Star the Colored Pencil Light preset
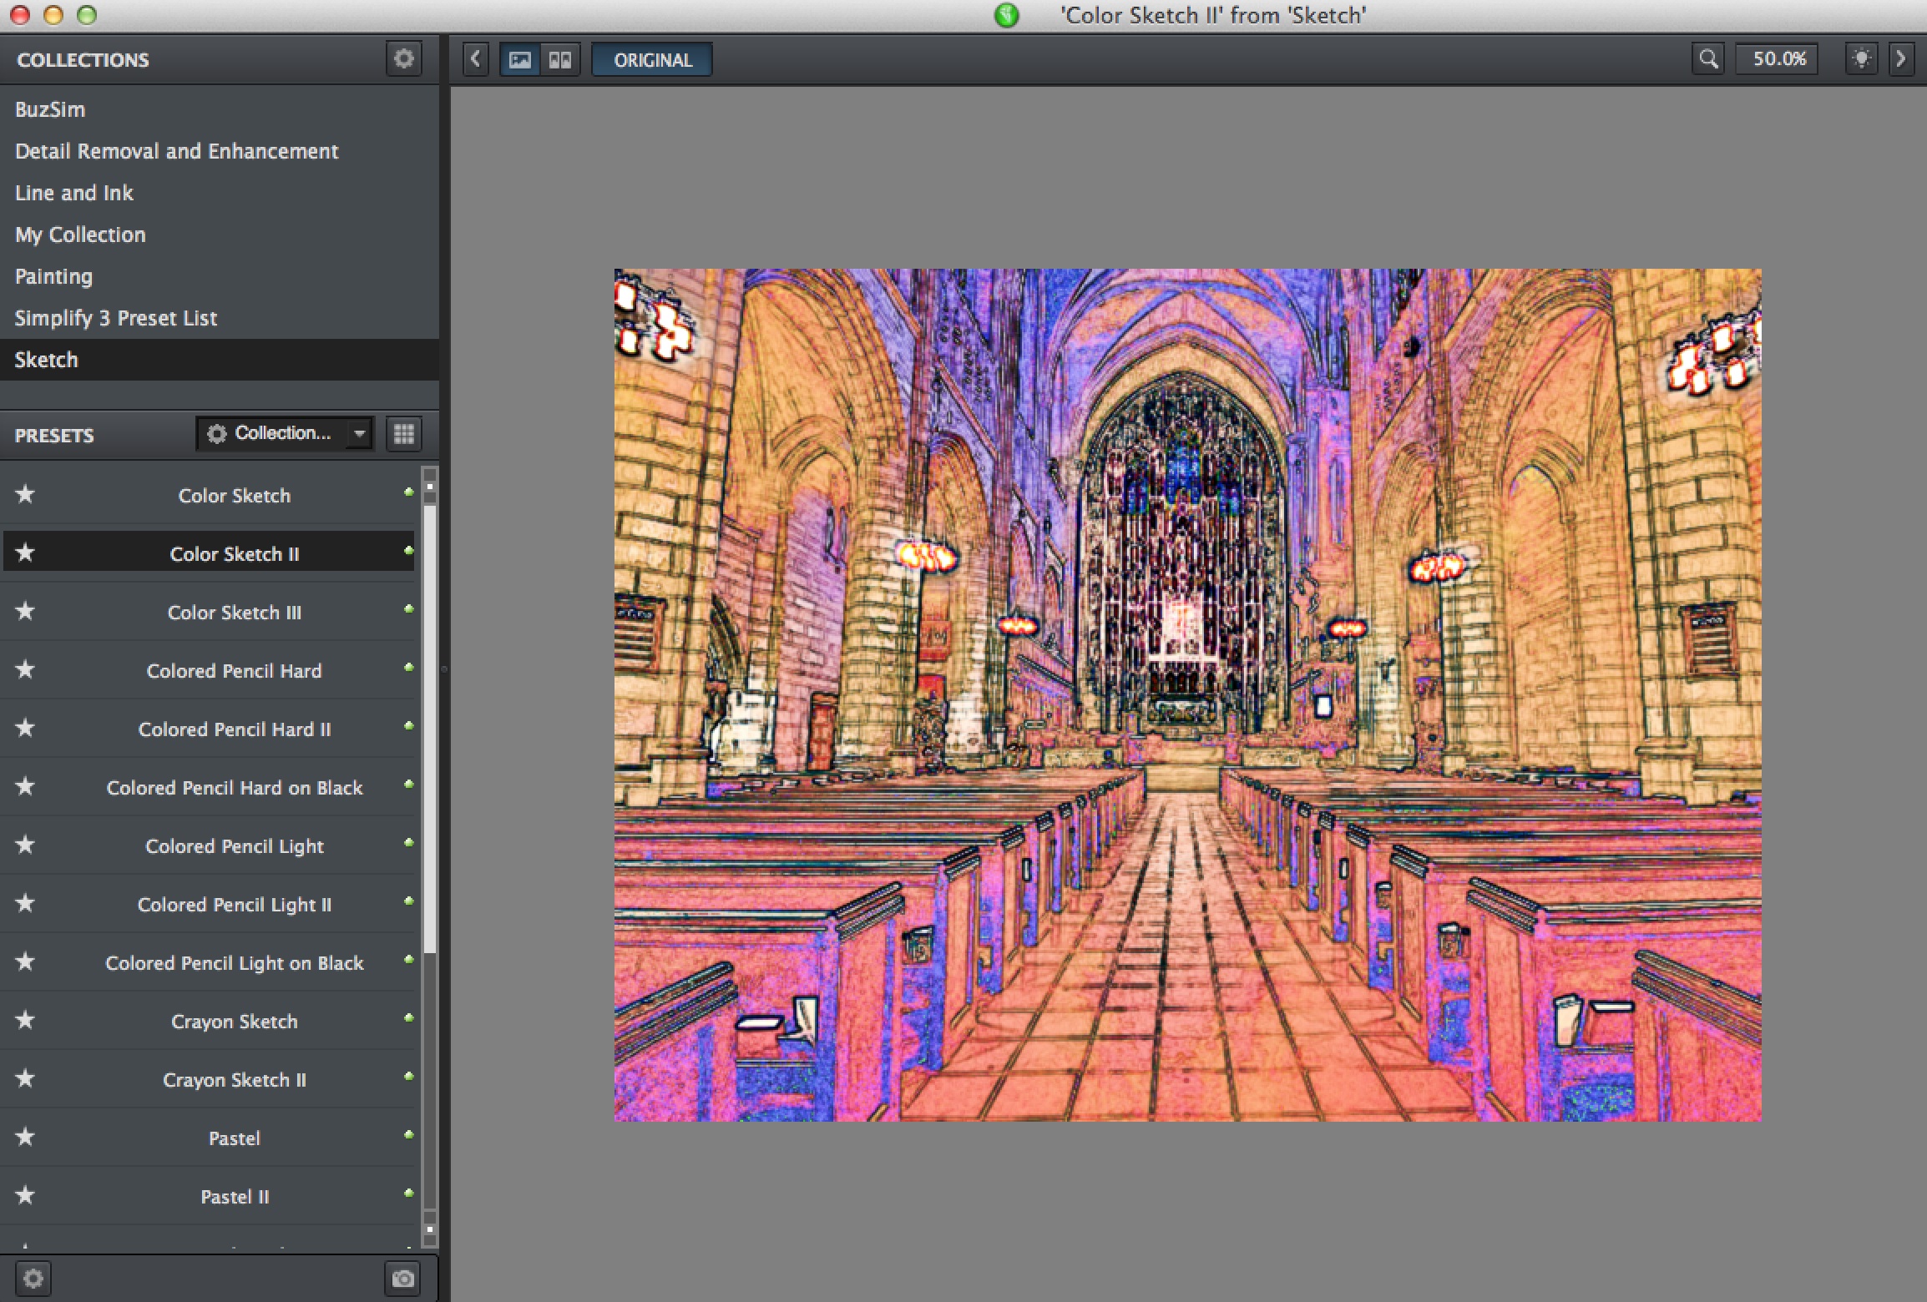Screen dimensions: 1927x1302 25,845
